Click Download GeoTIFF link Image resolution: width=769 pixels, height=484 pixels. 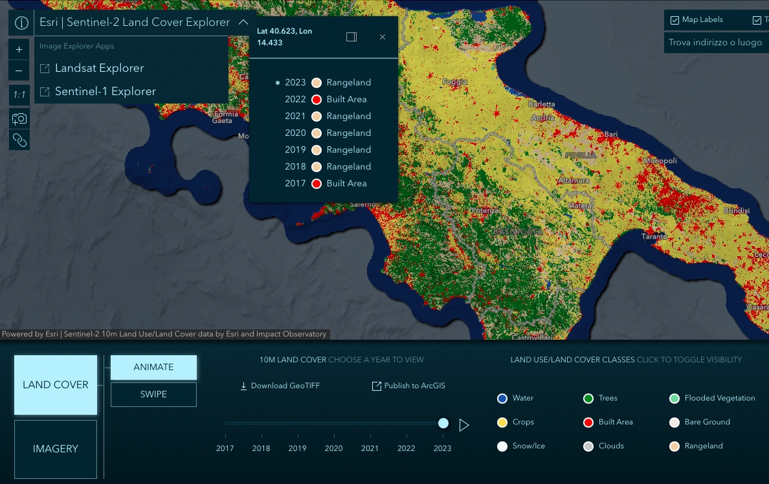click(x=285, y=386)
